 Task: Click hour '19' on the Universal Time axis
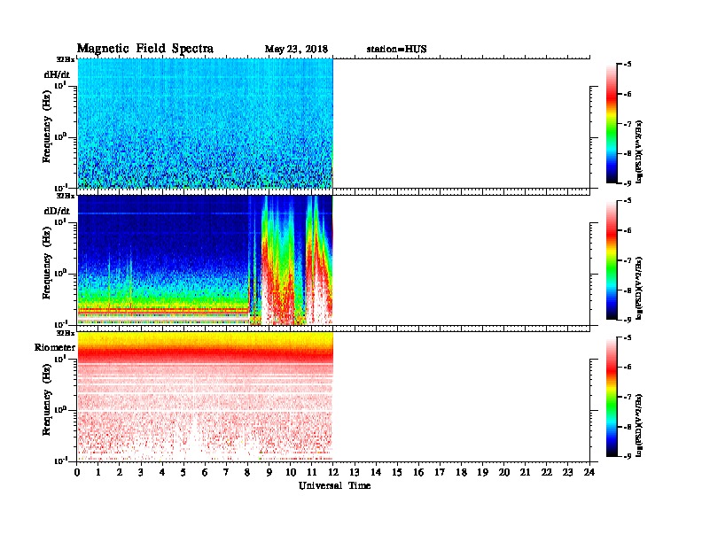[x=482, y=472]
